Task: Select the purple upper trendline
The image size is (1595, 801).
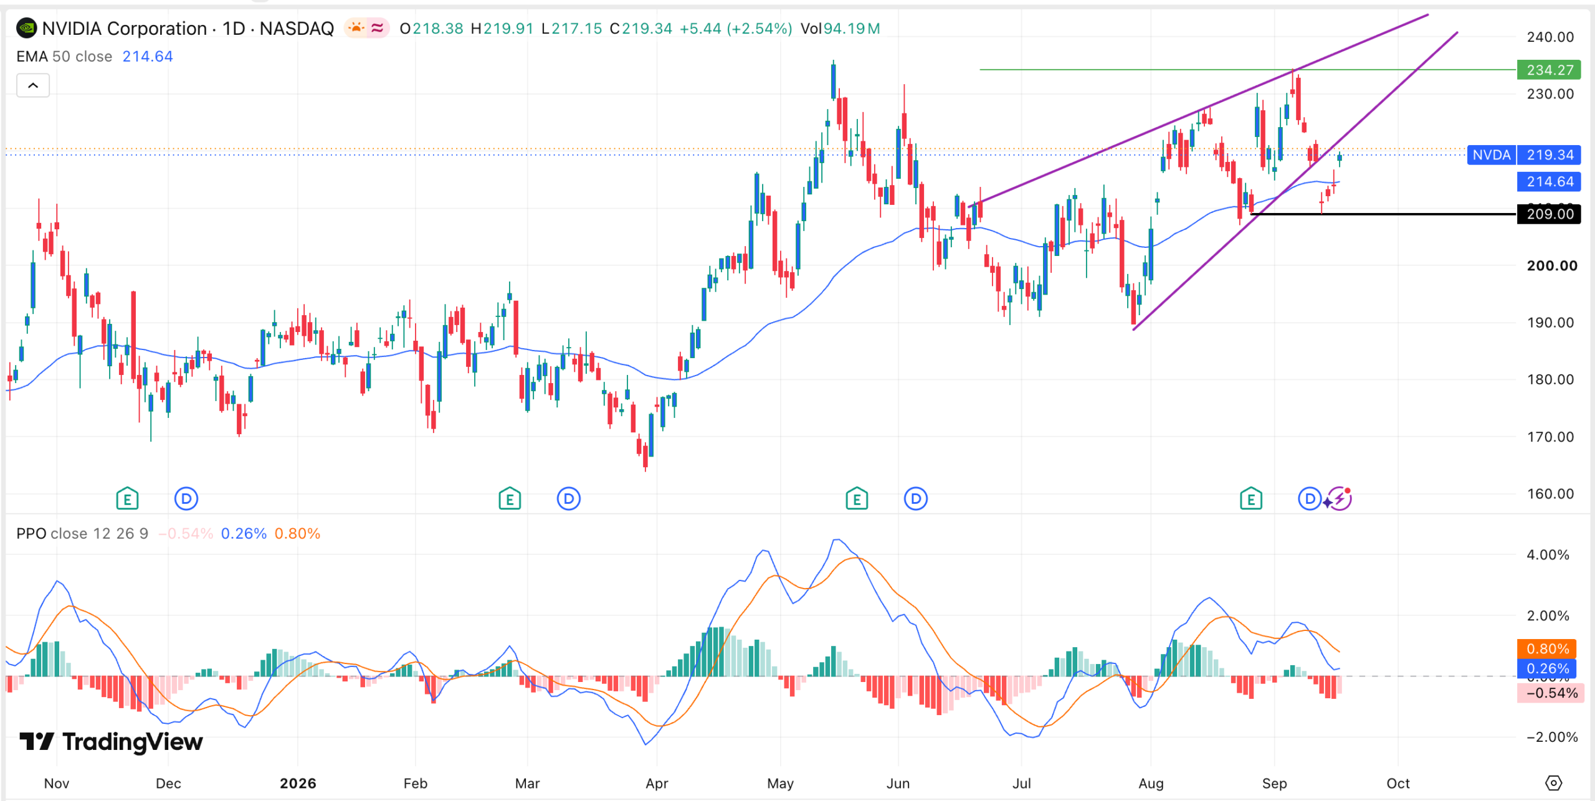Action: coord(1199,111)
